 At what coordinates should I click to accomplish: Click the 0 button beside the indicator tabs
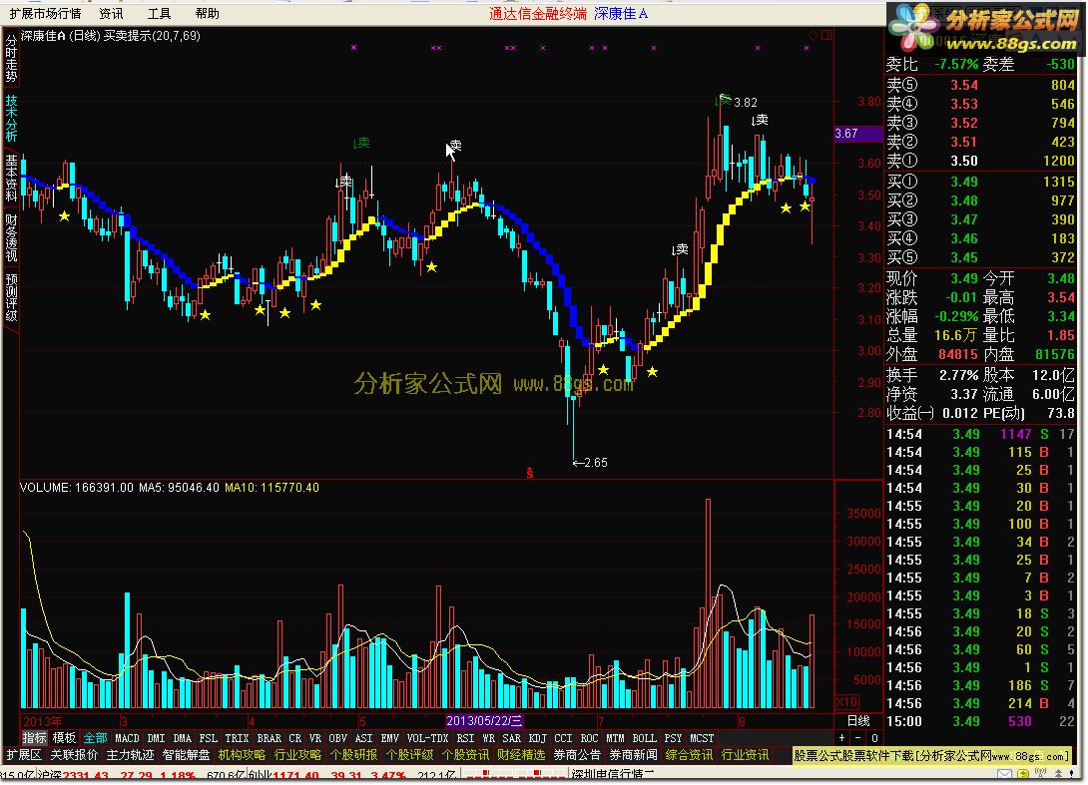point(874,738)
